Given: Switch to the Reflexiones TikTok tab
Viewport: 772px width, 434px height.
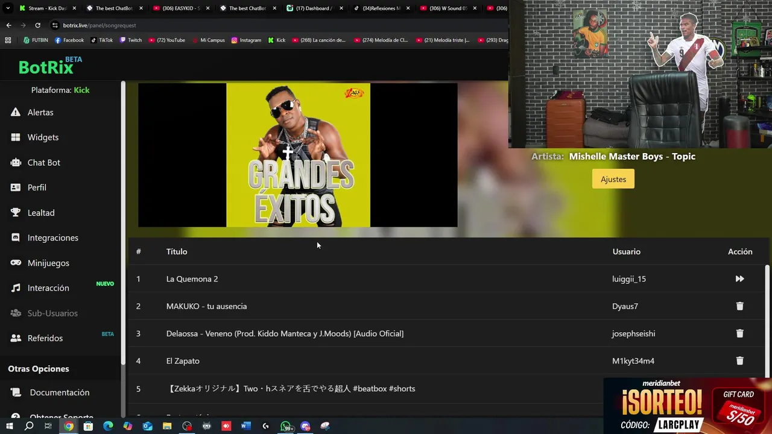Looking at the screenshot, I should [381, 8].
